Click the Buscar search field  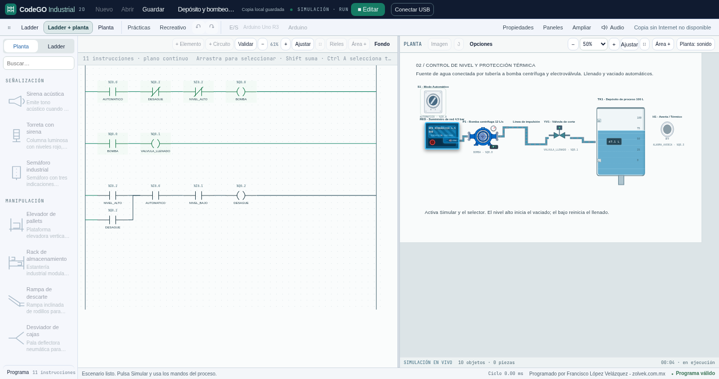point(38,63)
